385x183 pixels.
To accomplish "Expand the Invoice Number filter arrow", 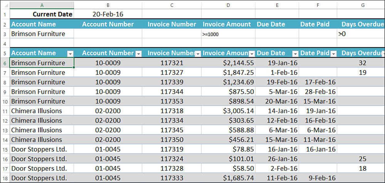I will (198, 53).
